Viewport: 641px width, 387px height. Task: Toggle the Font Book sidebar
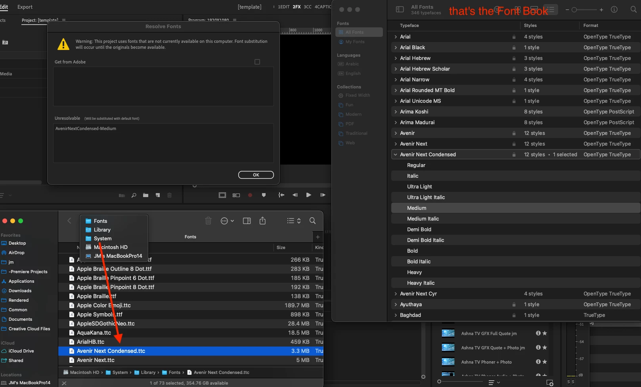(x=400, y=10)
